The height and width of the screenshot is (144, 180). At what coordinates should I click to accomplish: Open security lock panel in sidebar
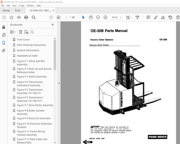click(4, 27)
